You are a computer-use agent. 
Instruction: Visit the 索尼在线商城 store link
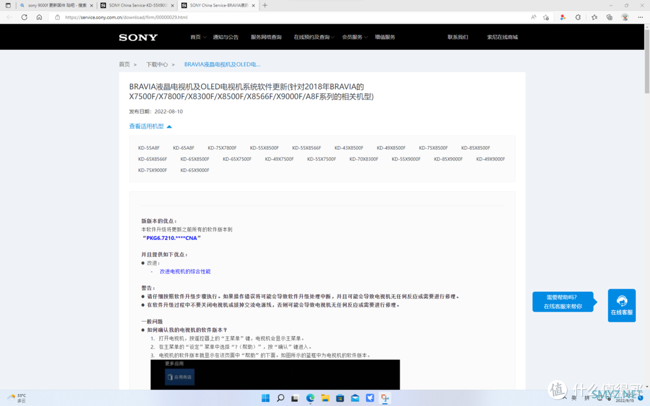coord(503,37)
